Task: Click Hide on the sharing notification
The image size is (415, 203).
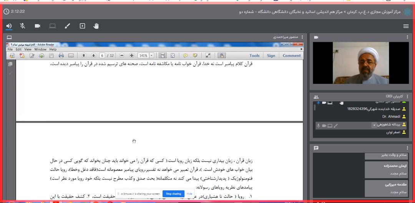Action: click(189, 194)
